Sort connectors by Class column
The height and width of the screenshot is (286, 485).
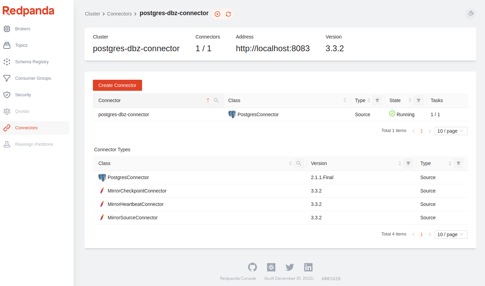coord(345,100)
